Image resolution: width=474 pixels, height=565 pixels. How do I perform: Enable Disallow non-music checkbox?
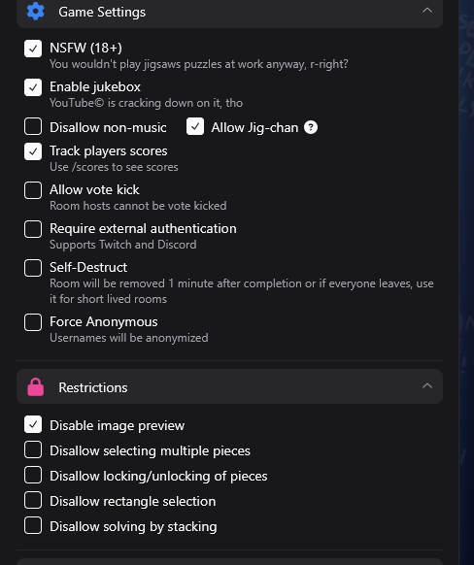click(33, 126)
